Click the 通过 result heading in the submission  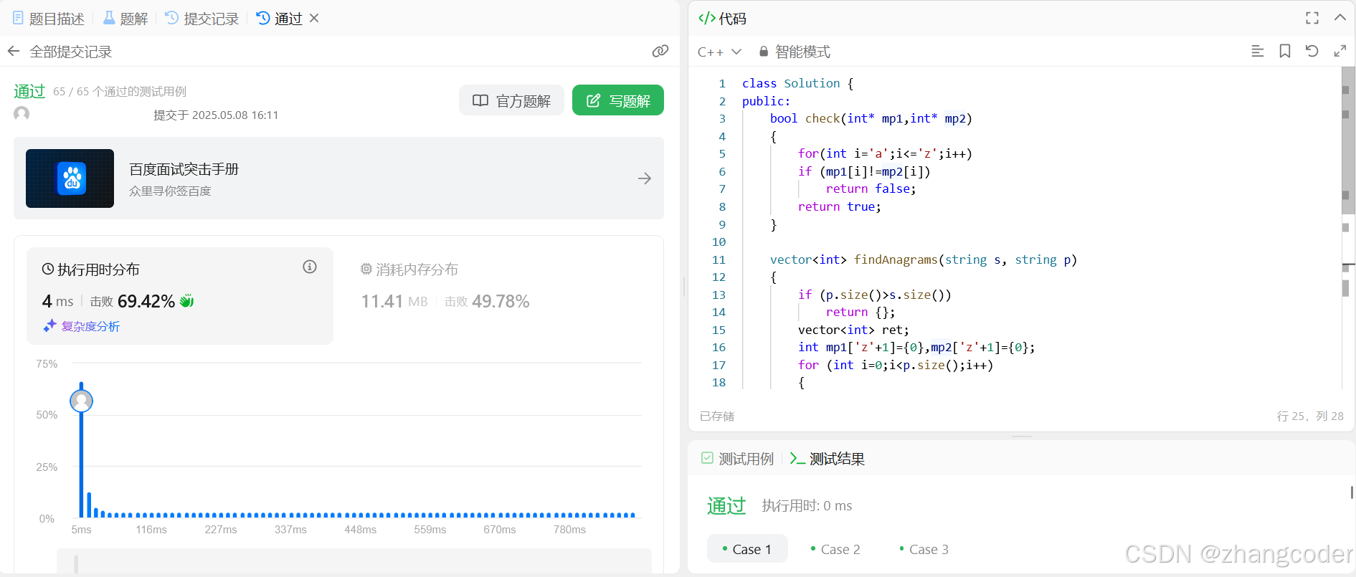coord(29,91)
